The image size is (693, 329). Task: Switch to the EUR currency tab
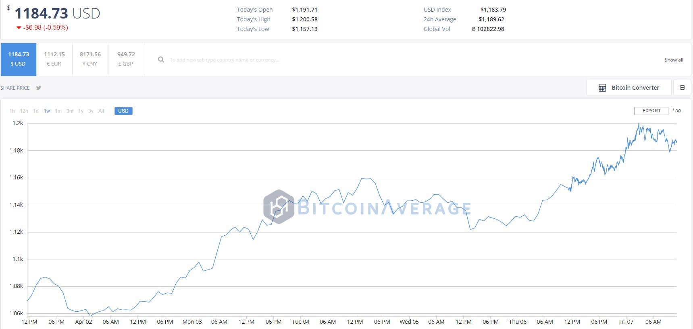pos(54,59)
